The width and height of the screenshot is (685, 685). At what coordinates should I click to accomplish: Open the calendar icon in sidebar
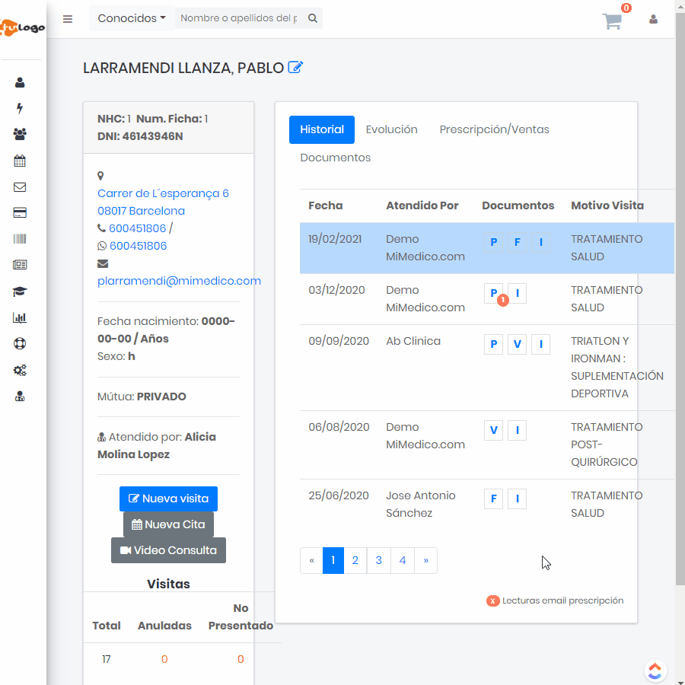pyautogui.click(x=20, y=161)
